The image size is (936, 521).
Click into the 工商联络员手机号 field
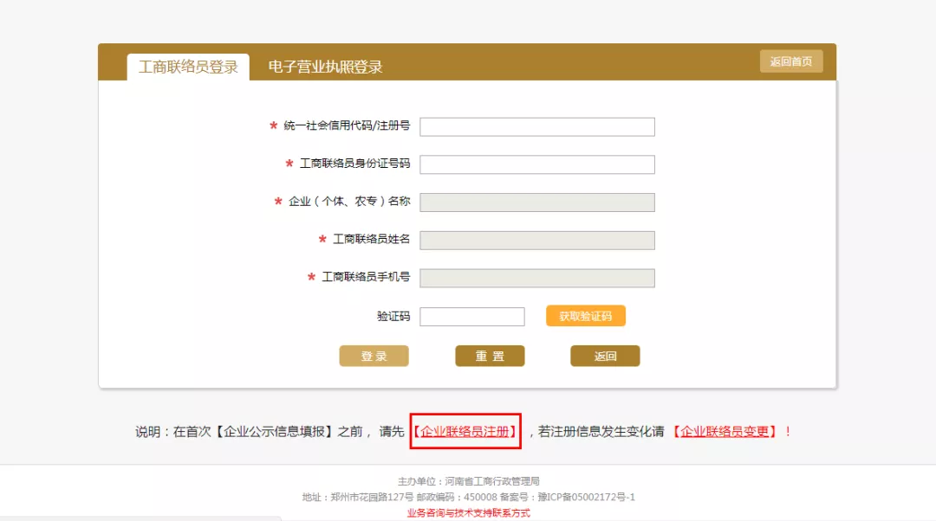[536, 278]
